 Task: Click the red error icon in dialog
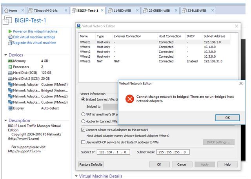[130, 99]
